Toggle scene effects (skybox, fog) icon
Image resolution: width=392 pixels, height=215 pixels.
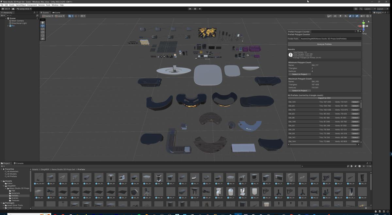351,16
